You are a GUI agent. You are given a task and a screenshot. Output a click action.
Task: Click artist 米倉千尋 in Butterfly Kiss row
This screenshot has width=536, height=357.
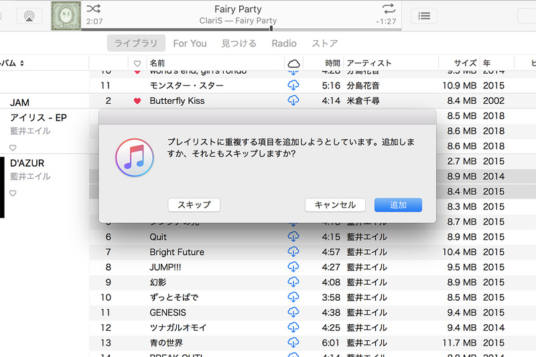tap(363, 100)
